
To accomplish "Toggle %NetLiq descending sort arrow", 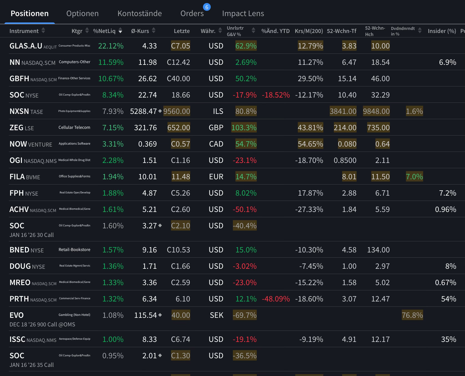I will tap(120, 31).
